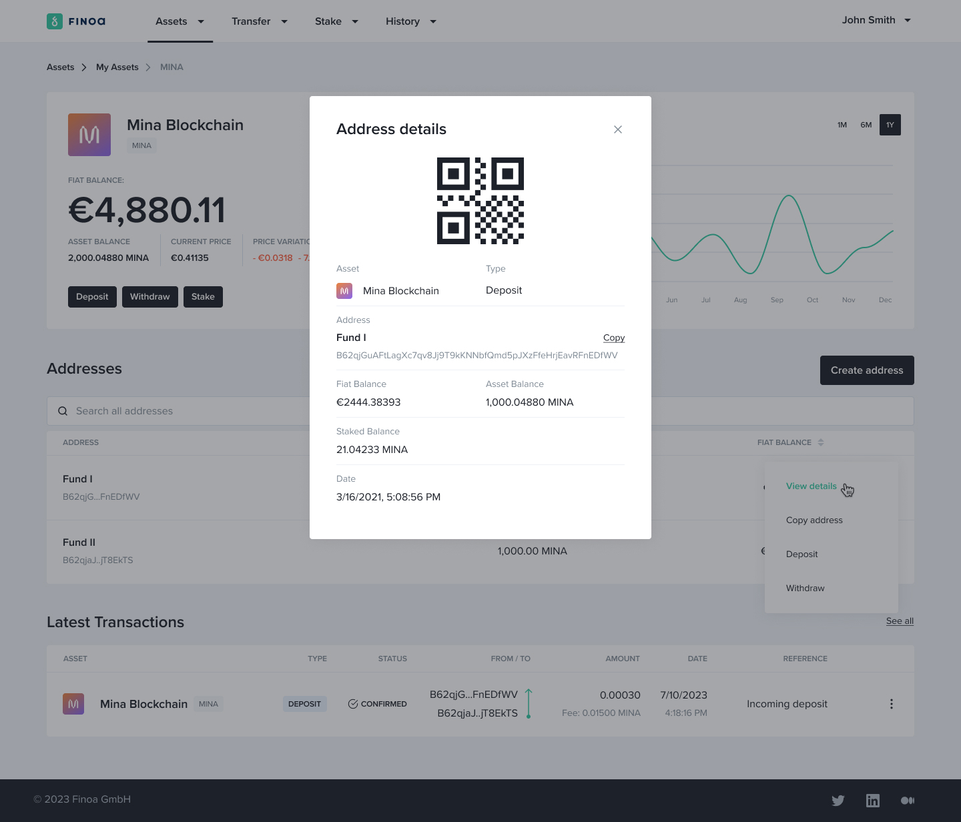The width and height of the screenshot is (961, 822).
Task: Click the MINA tag under Mina Blockchain title
Action: click(x=141, y=145)
